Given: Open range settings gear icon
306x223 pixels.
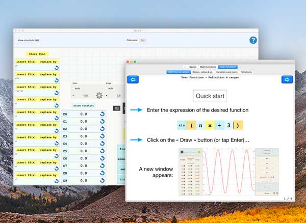Looking at the screenshot, I should 99,95.
